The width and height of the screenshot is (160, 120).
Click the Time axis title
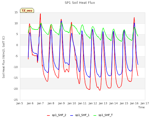coord(141,107)
